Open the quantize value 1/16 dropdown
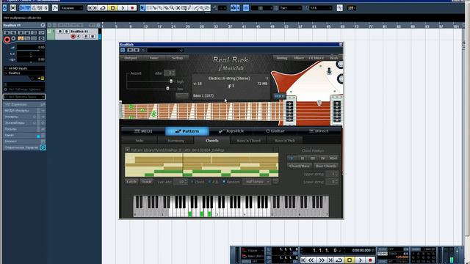The height and width of the screenshot is (264, 470). [320, 8]
